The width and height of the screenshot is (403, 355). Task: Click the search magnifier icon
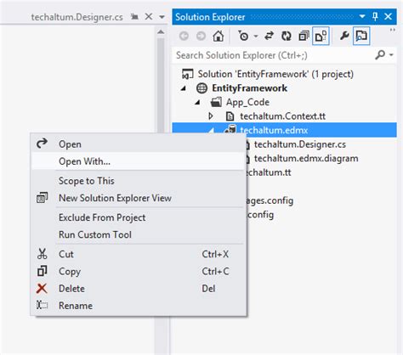coord(380,55)
